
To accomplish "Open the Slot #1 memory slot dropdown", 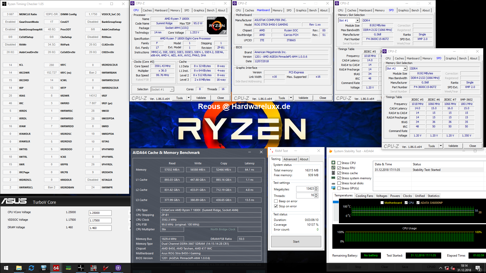I will click(x=357, y=20).
